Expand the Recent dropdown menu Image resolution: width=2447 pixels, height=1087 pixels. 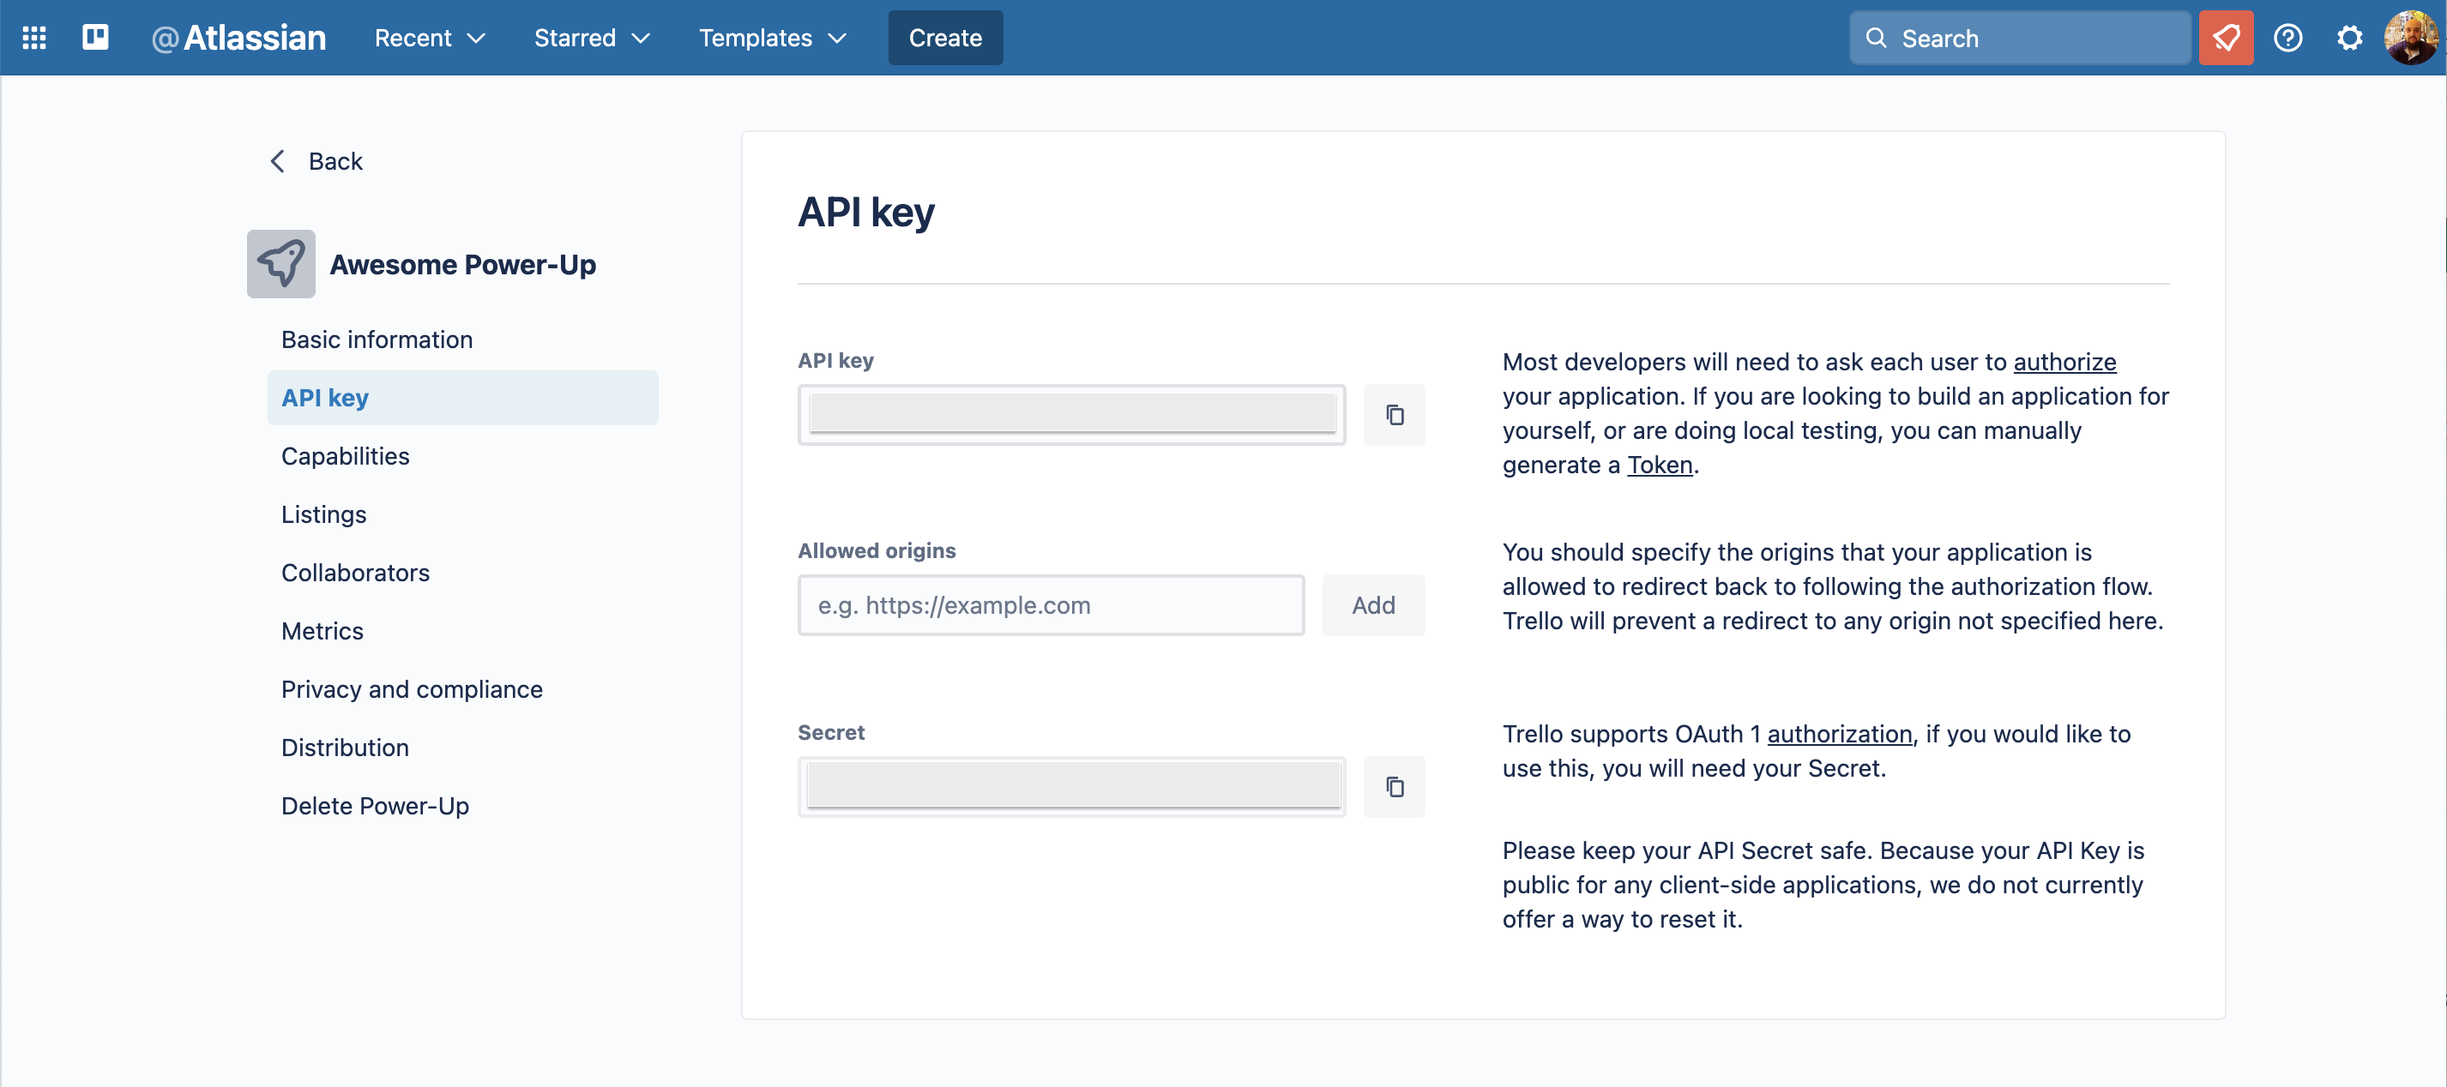pyautogui.click(x=430, y=38)
